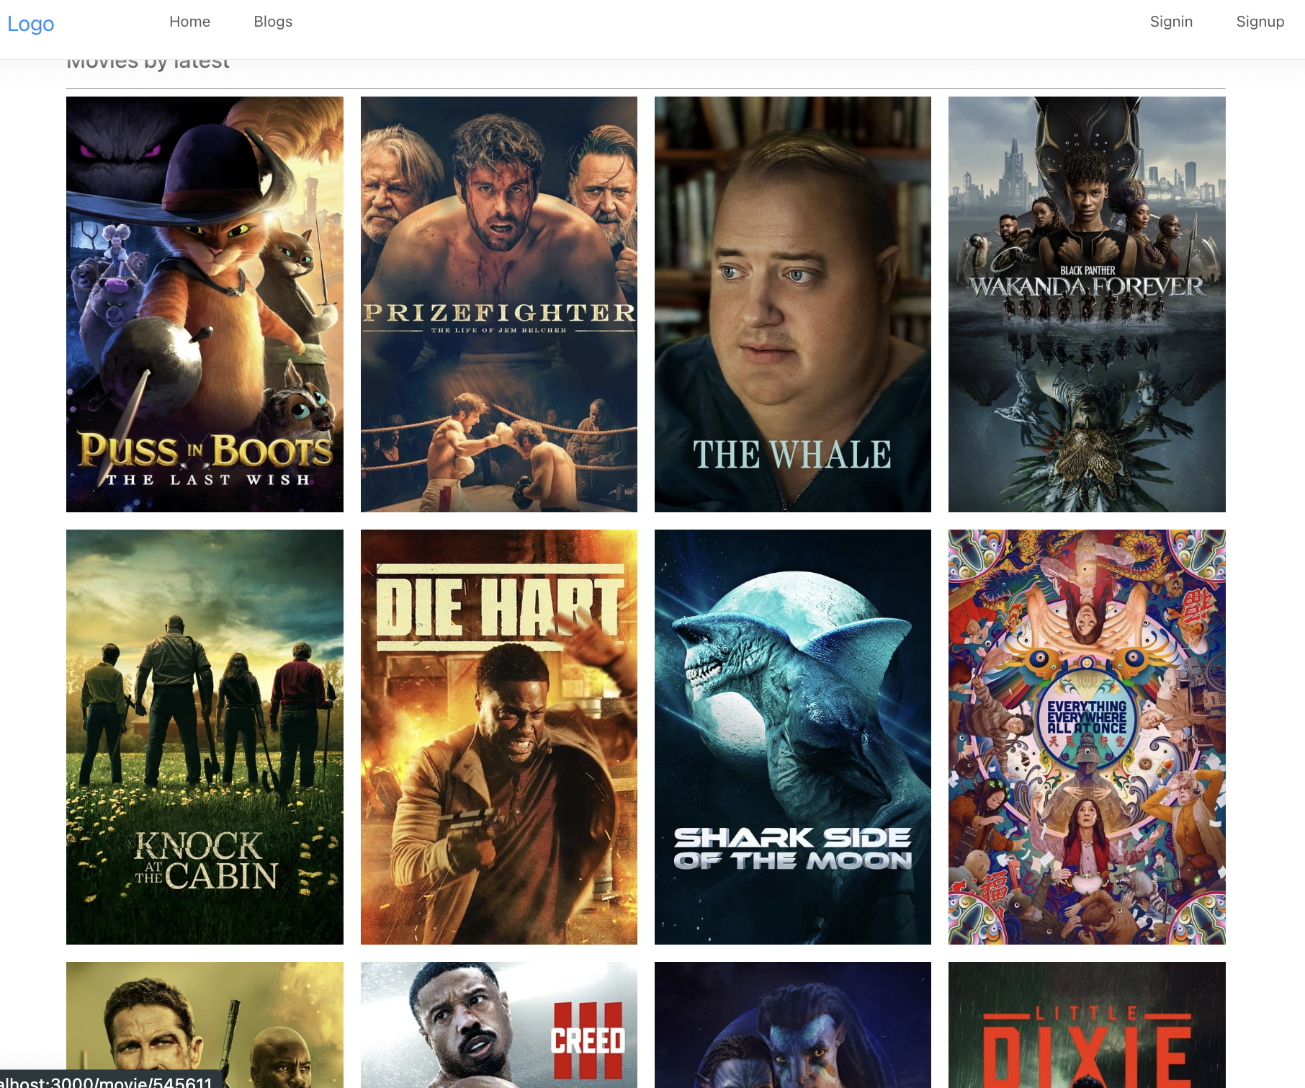1305x1088 pixels.
Task: Select the Little Dixie movie poster
Action: pos(1087,1025)
